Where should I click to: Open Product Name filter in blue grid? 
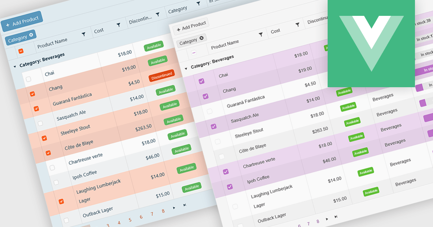[x=84, y=34]
